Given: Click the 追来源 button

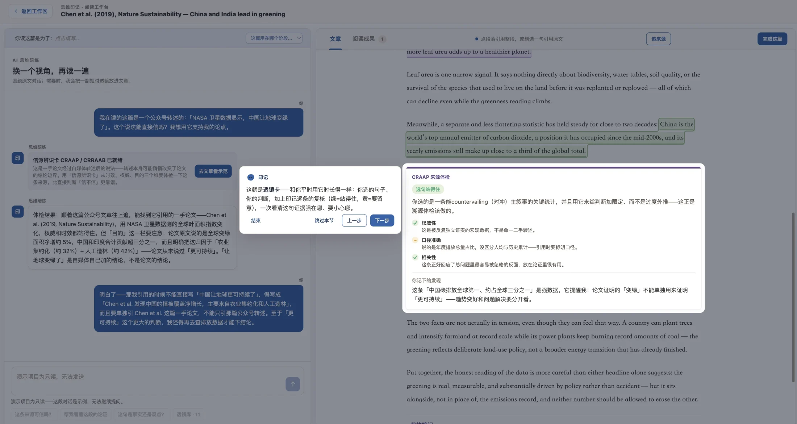Looking at the screenshot, I should click(658, 39).
